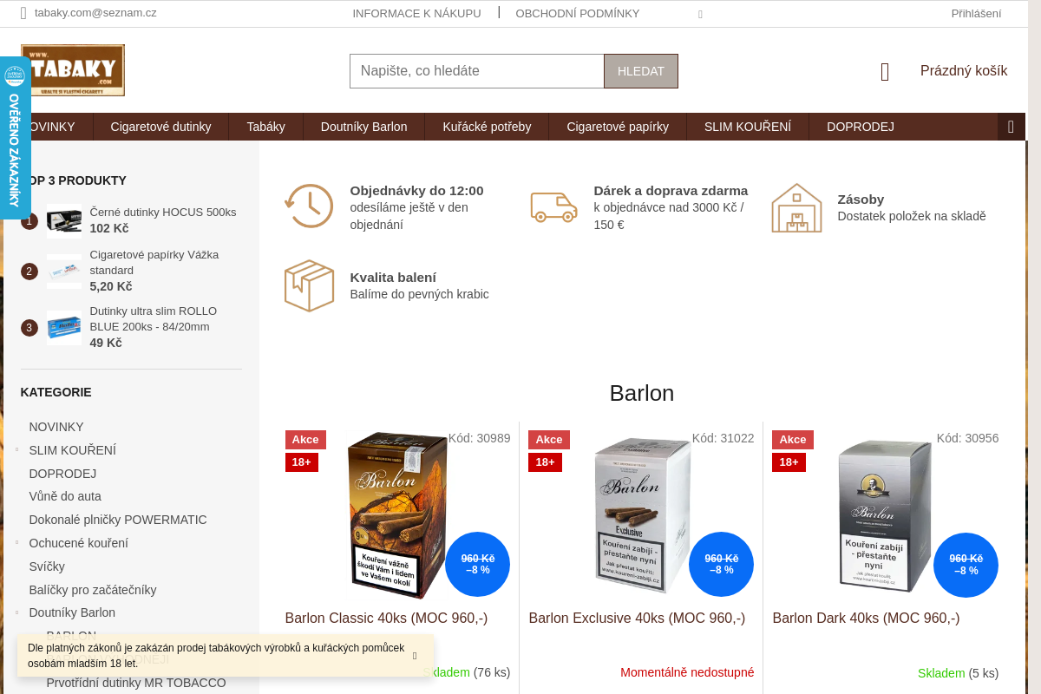Screen dimensions: 1041x694
Task: Open the DOPRODEJ navigation item
Action: point(861,127)
